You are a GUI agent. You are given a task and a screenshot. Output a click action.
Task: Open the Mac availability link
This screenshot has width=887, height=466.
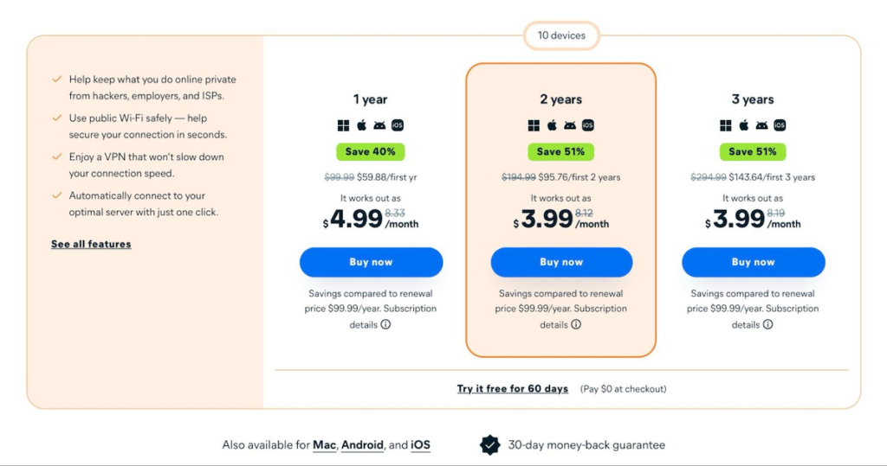click(324, 445)
